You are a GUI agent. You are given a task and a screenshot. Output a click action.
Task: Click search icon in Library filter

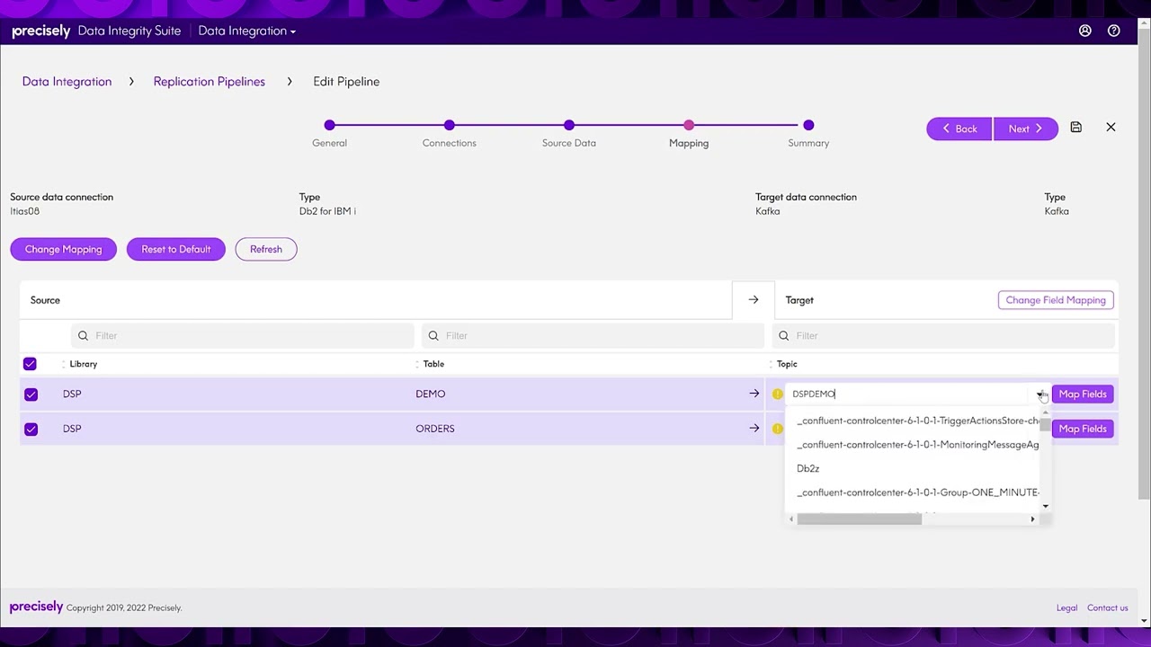(83, 335)
